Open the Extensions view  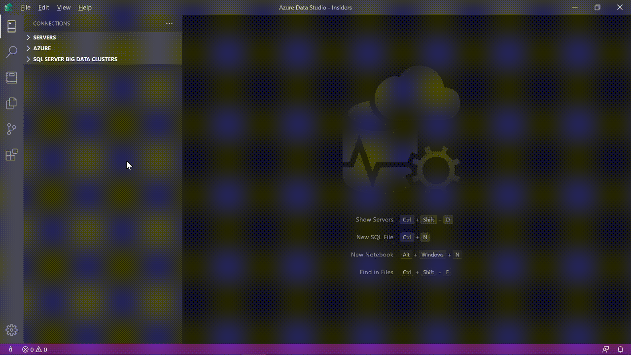11,154
